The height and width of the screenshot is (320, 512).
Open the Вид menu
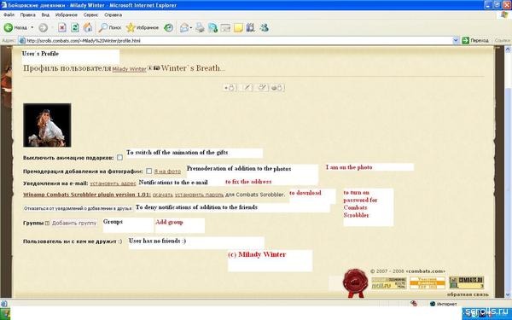coord(45,15)
